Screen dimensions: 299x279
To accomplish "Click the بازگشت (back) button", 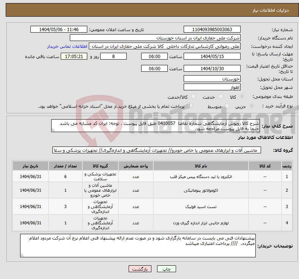I will click(140, 269).
